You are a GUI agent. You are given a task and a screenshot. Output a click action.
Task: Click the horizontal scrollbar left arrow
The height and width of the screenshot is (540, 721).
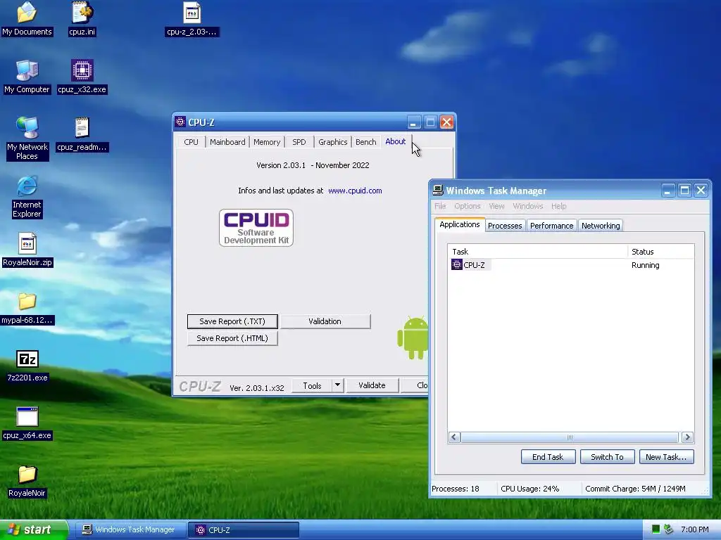(x=454, y=437)
